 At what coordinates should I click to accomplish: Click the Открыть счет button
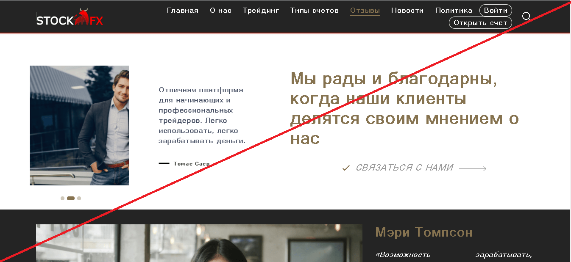(480, 23)
